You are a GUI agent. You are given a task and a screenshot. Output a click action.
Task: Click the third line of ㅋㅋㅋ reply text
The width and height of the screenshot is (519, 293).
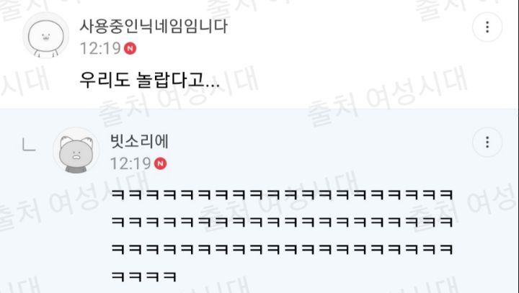pos(282,249)
